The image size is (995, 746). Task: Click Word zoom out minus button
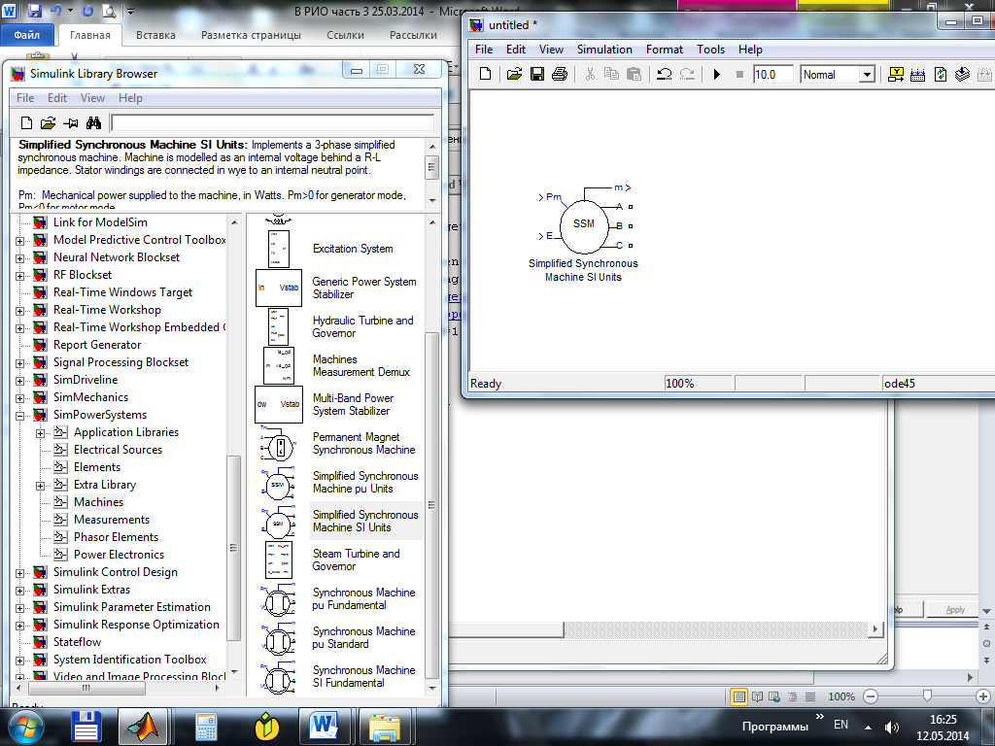pyautogui.click(x=872, y=696)
